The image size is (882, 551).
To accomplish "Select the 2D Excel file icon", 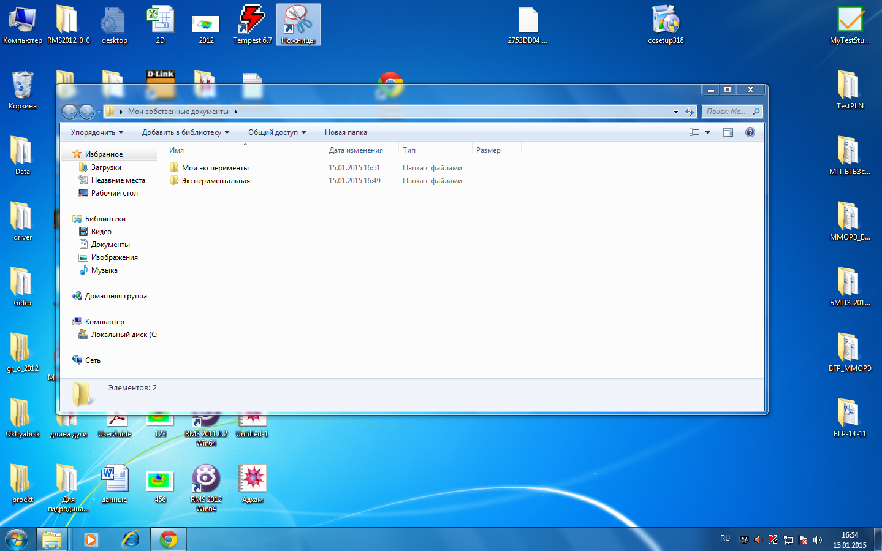I will 161,26.
